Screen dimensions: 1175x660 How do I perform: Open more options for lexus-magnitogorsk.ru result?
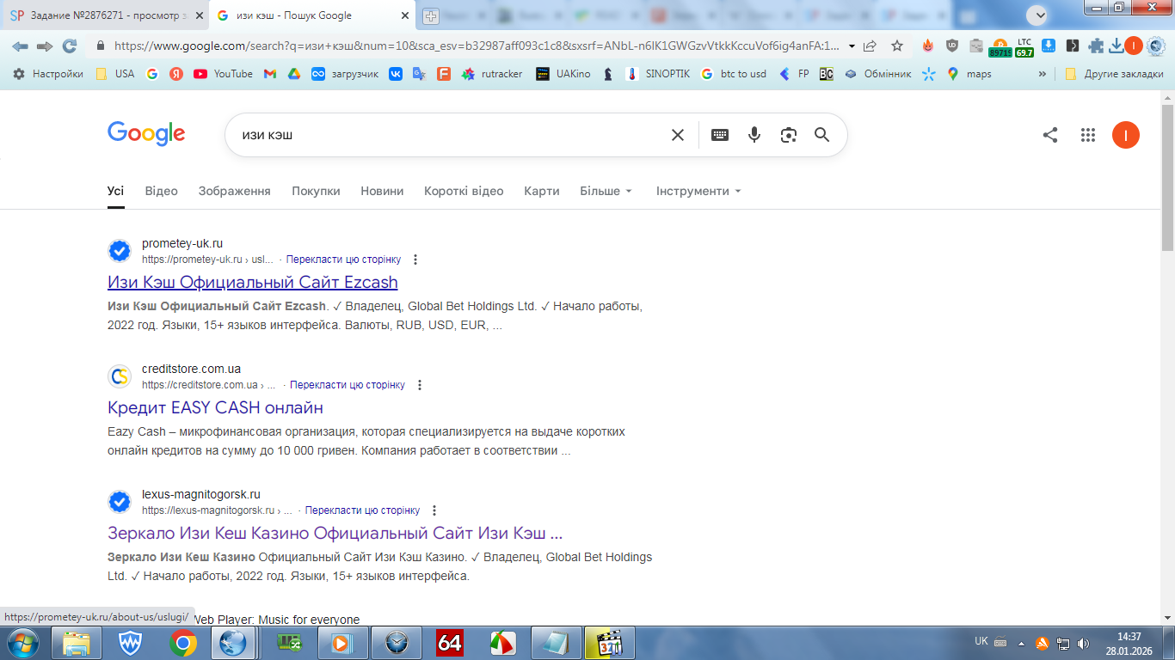(434, 510)
